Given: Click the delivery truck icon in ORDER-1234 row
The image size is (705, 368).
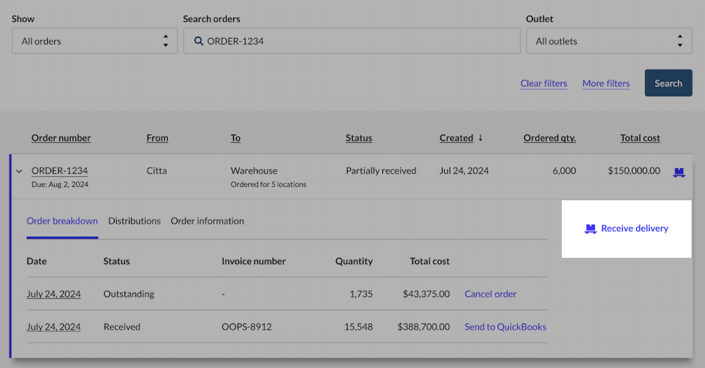Looking at the screenshot, I should point(678,173).
